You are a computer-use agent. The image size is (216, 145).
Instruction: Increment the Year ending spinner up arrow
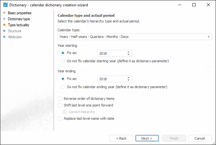pyautogui.click(x=128, y=77)
